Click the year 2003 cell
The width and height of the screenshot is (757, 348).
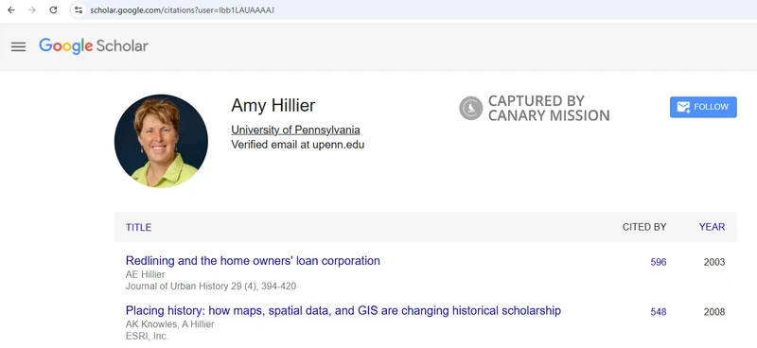coord(714,262)
